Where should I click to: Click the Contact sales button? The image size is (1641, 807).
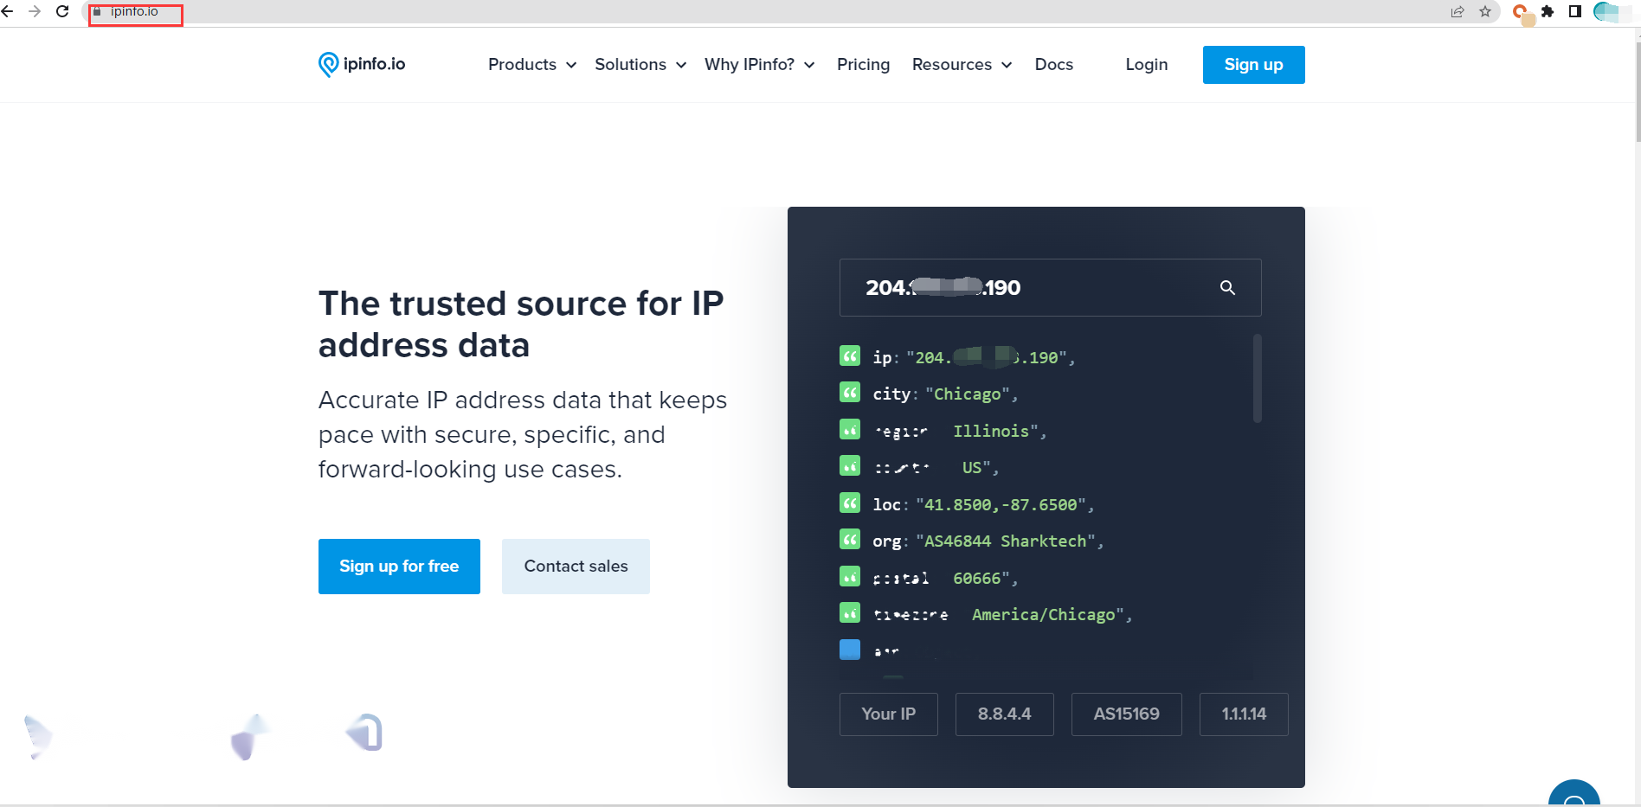[x=576, y=567]
